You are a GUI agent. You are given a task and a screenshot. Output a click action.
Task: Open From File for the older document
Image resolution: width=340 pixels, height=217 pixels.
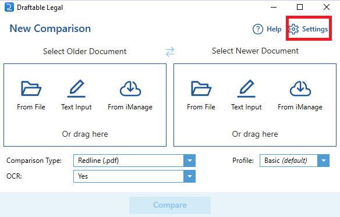click(x=31, y=95)
